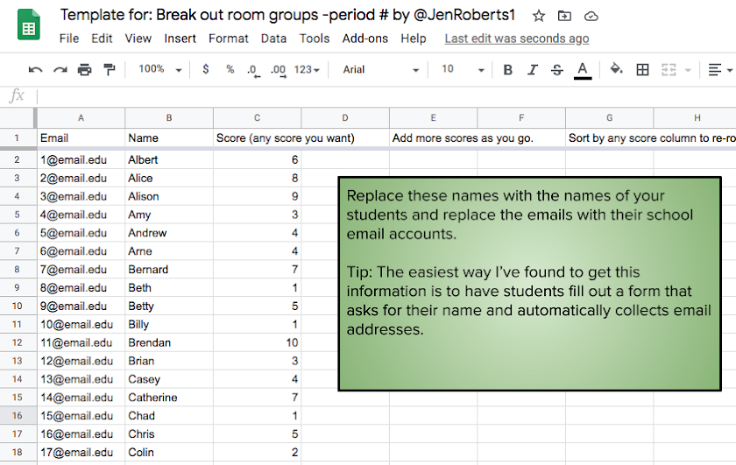Open the Arial font family dropdown

pos(380,70)
